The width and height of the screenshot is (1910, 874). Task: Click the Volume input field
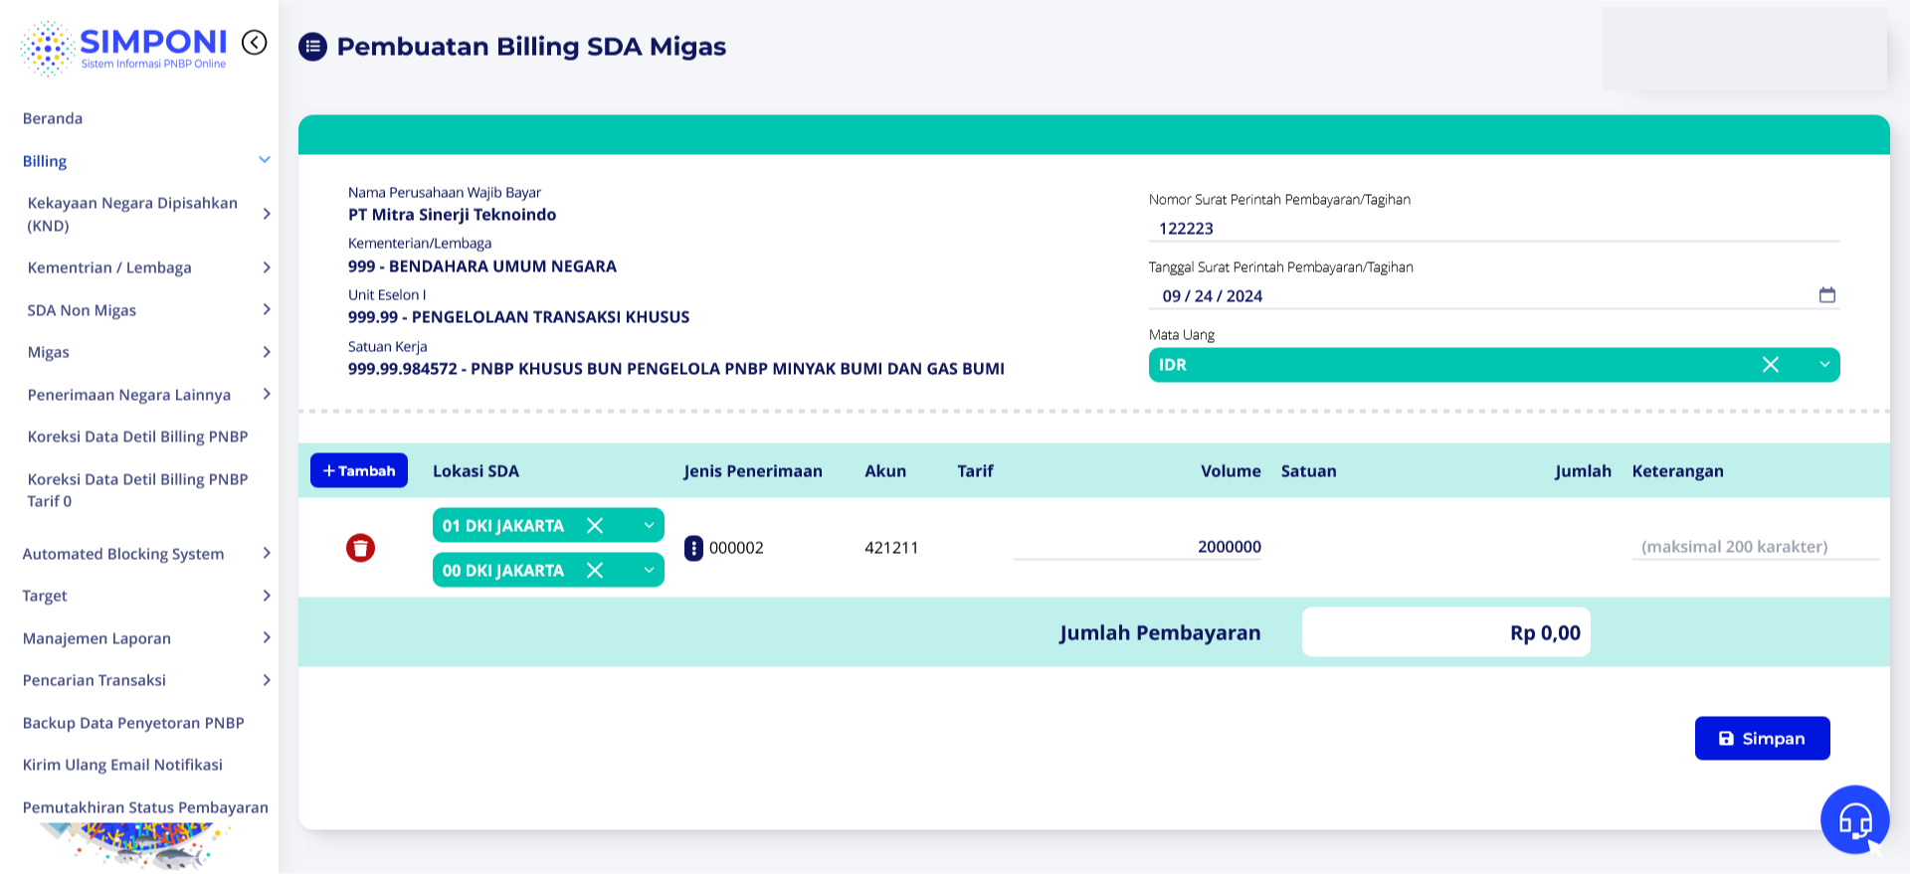tap(1137, 547)
